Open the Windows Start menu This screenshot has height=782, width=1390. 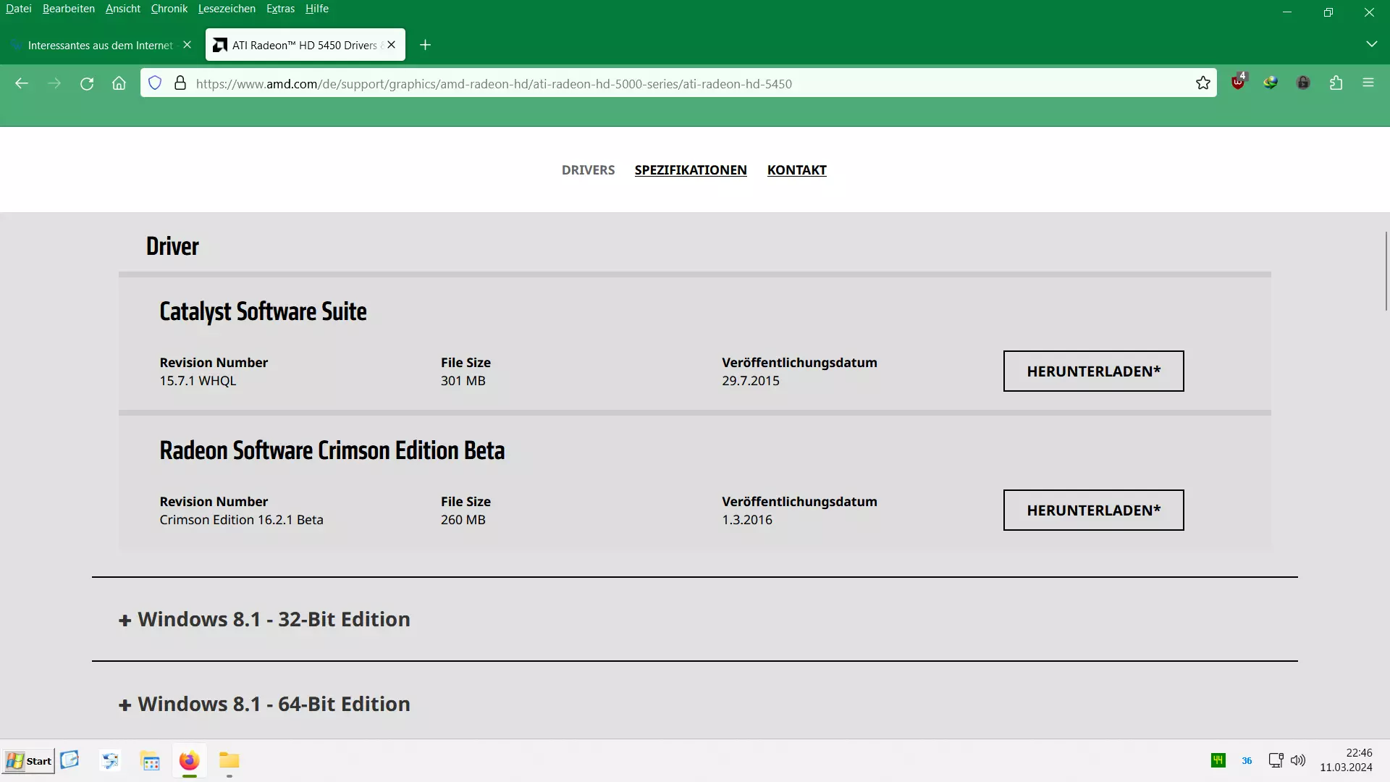[x=28, y=761]
